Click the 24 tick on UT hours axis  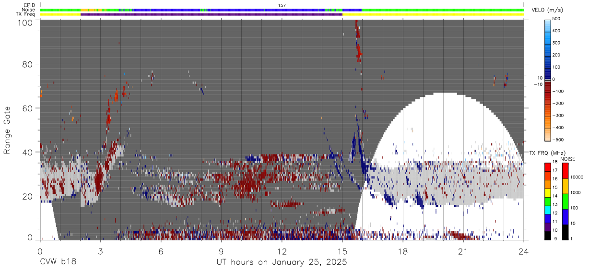(524, 251)
